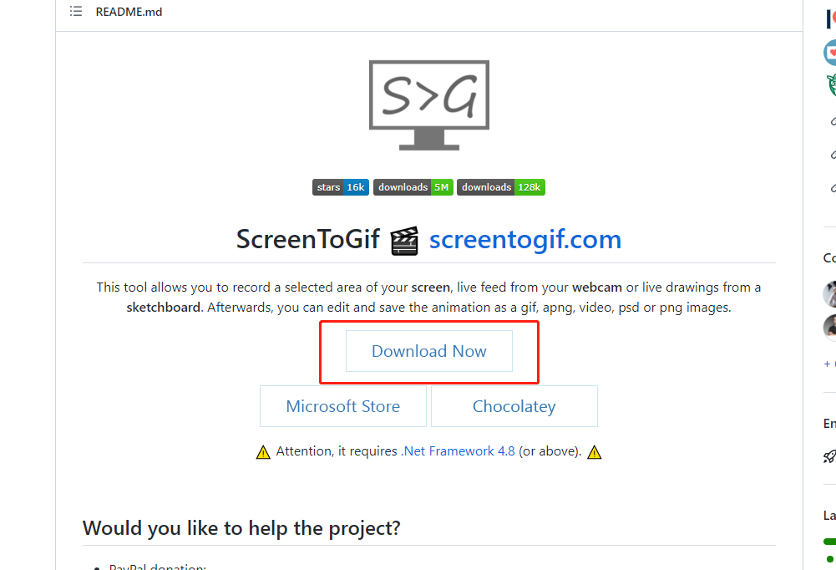Click the ScreenToGif monitor logo image

(429, 105)
